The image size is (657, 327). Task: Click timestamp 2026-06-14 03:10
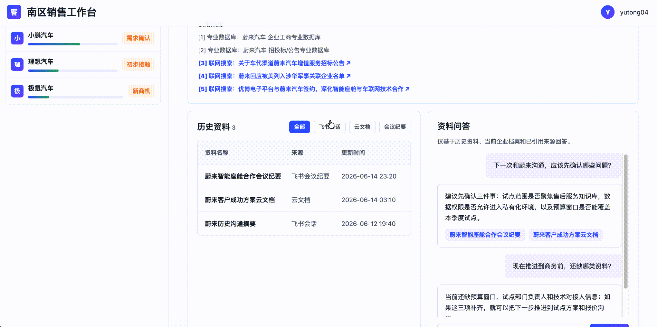pyautogui.click(x=368, y=200)
